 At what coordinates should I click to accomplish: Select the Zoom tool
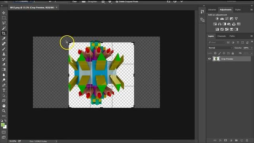point(4,111)
